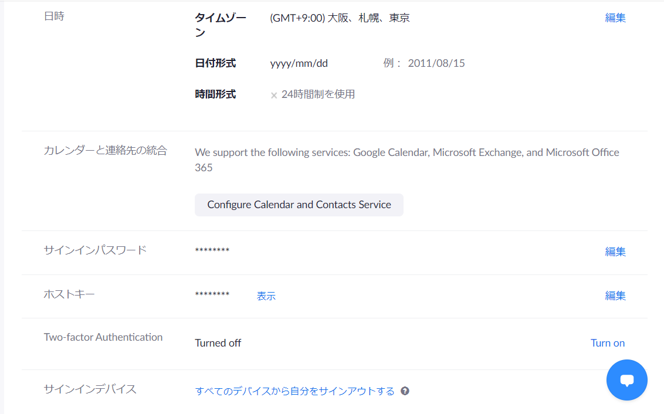Click the masked sign-in password asterisks

pos(212,250)
